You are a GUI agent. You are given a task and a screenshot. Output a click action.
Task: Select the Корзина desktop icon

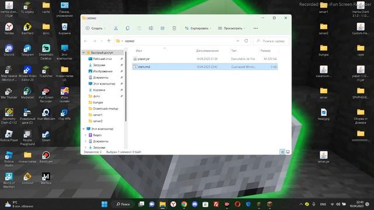click(x=64, y=29)
